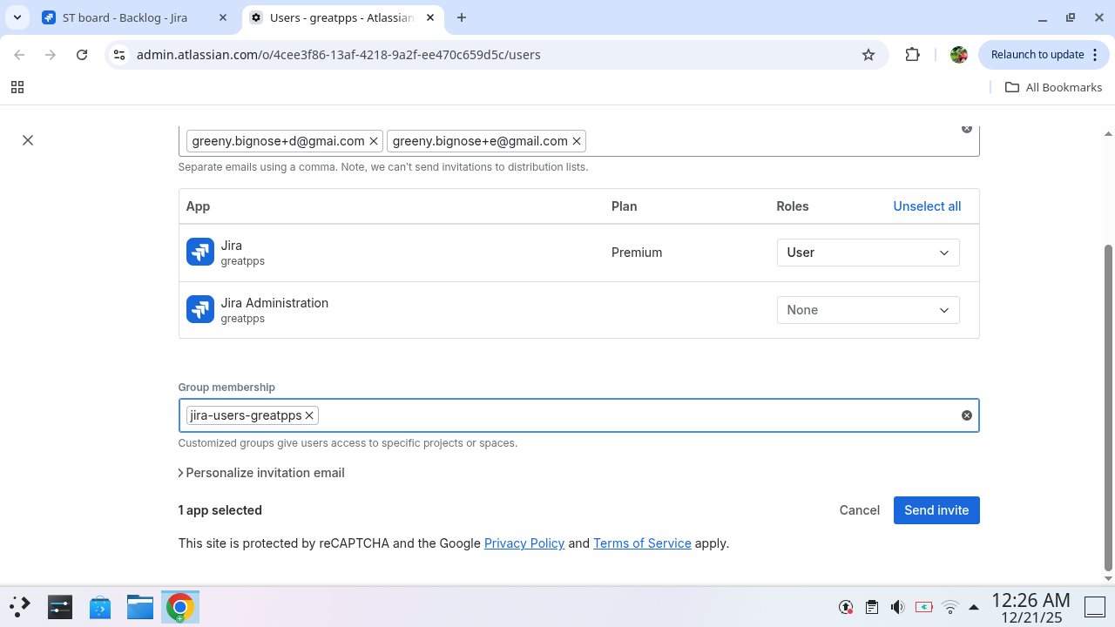
Task: Open the apps grid in bookmarks bar
Action: pyautogui.click(x=17, y=87)
